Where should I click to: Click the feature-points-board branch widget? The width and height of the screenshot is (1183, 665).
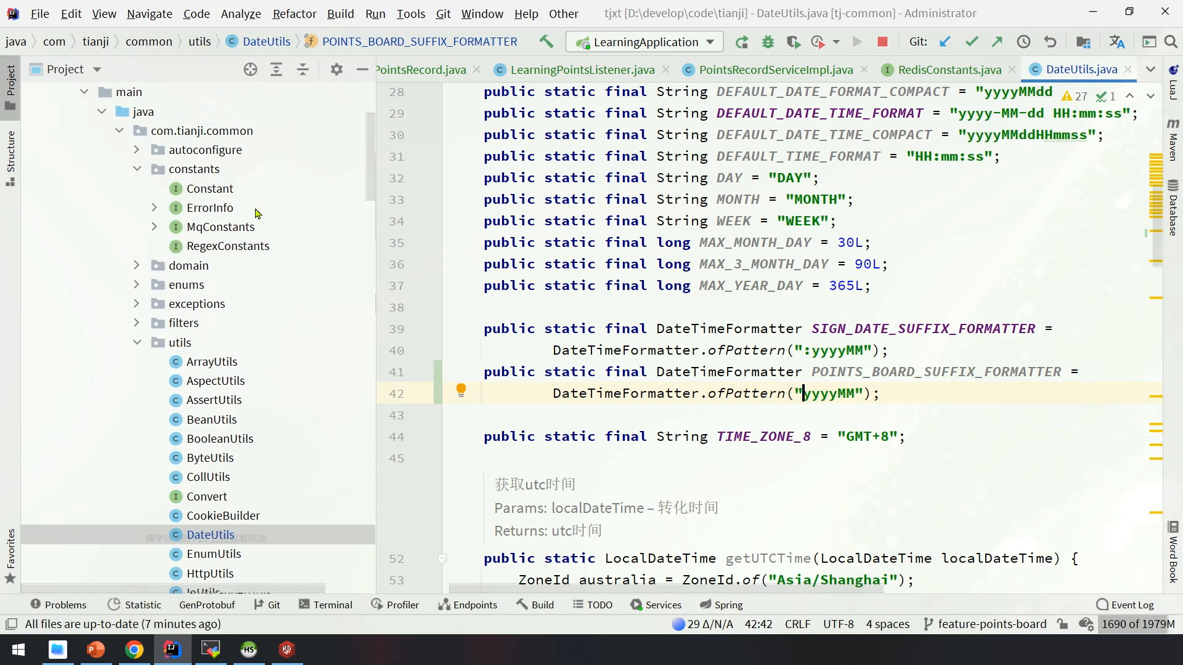coord(985,624)
